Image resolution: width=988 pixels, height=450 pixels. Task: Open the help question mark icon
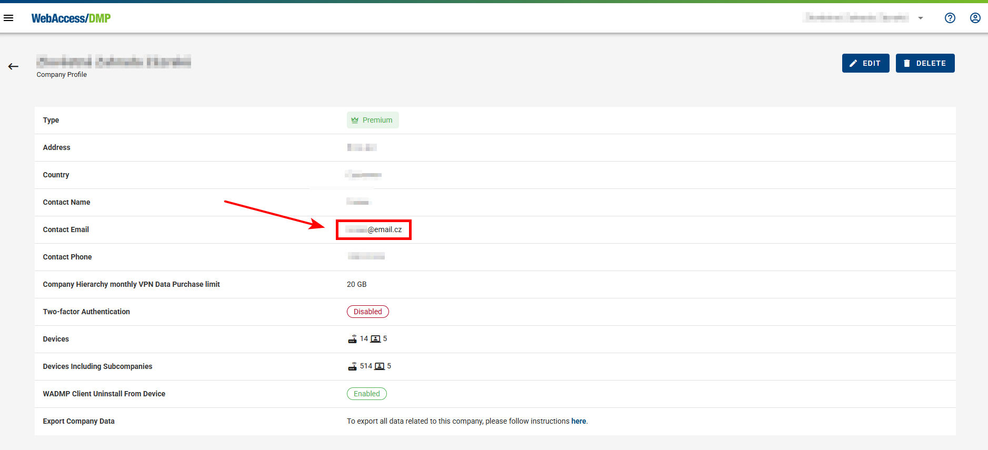tap(950, 18)
